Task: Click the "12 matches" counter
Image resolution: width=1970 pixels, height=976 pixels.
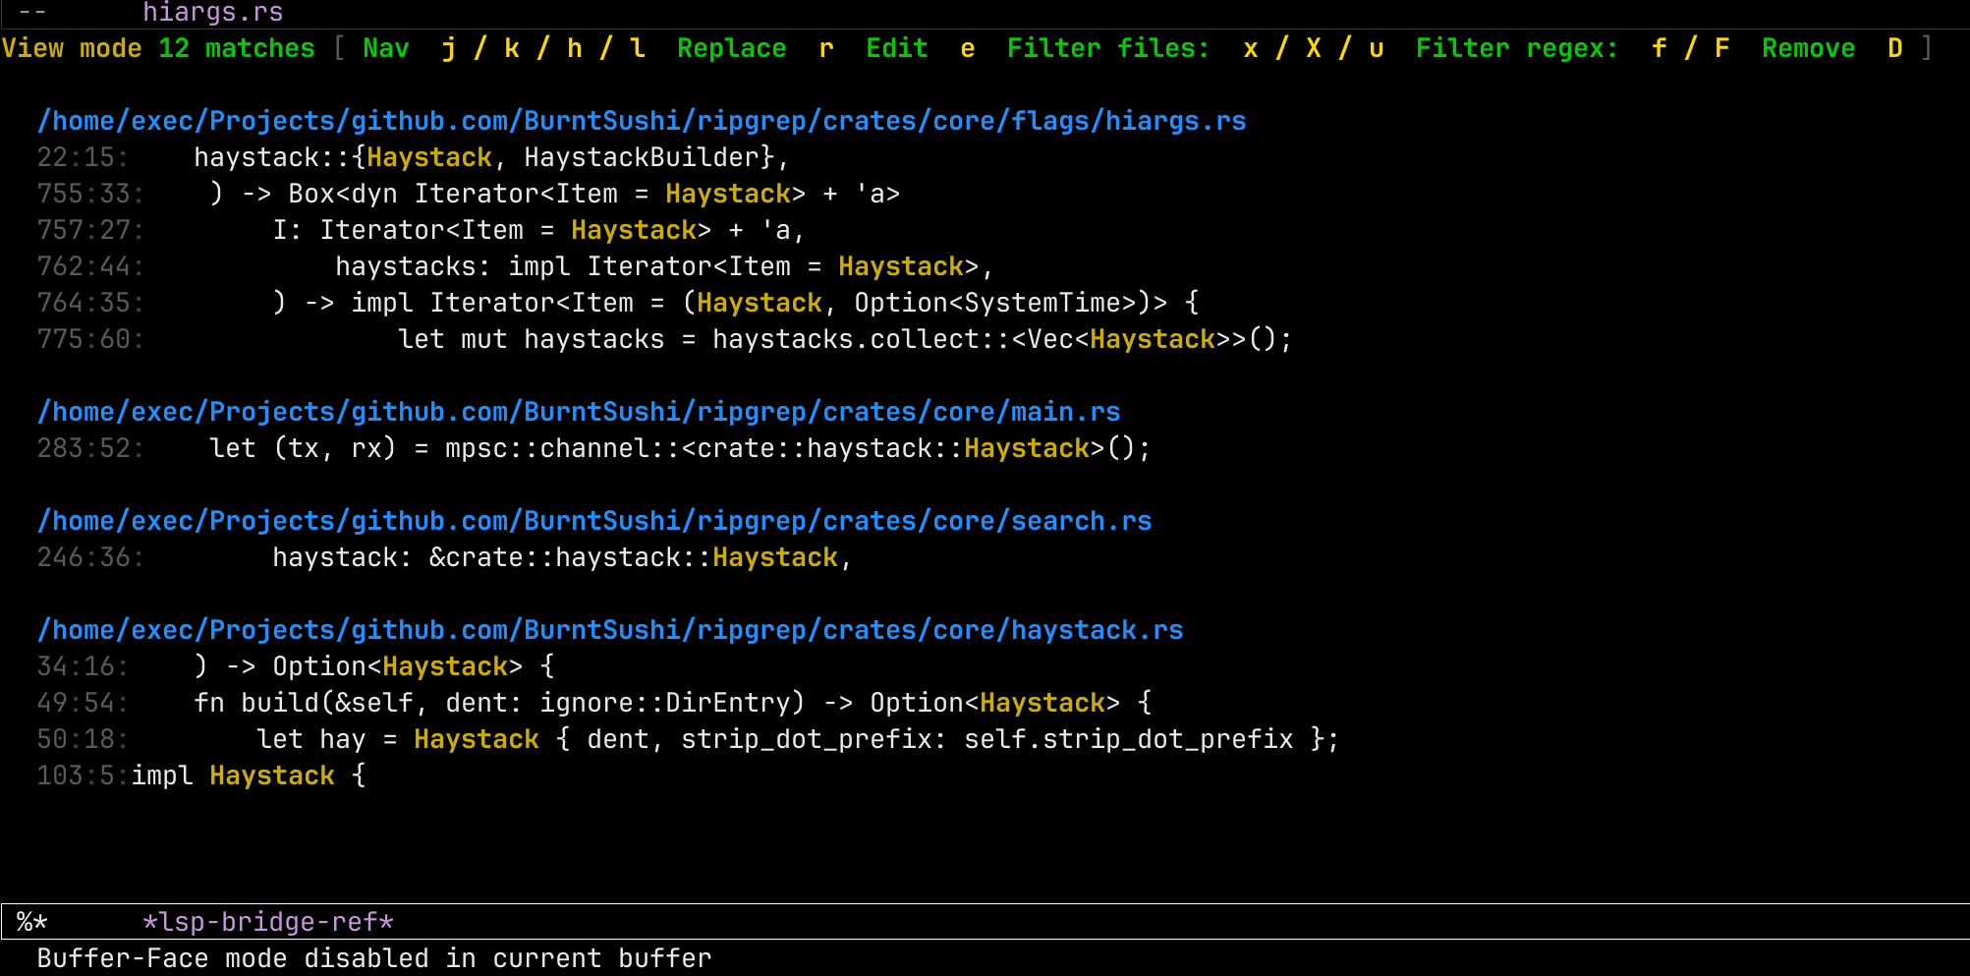Action: pyautogui.click(x=236, y=47)
